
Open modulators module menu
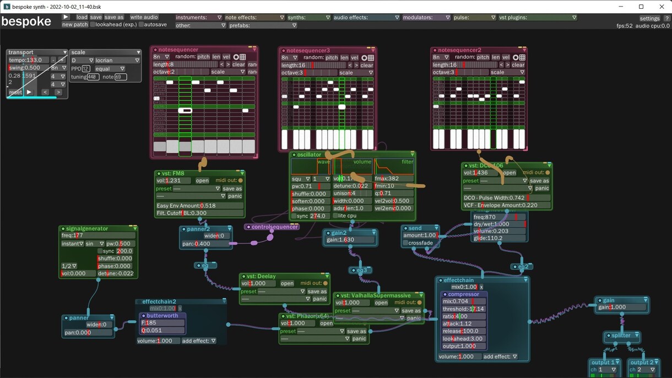coord(426,18)
